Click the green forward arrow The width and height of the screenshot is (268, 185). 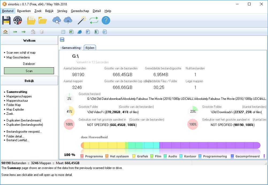point(24,32)
